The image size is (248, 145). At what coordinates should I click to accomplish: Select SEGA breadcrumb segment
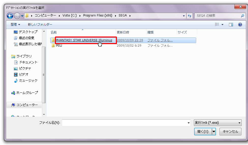[x=123, y=15]
